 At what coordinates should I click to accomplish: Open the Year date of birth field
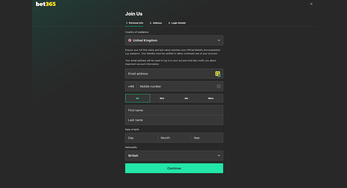pos(207,138)
